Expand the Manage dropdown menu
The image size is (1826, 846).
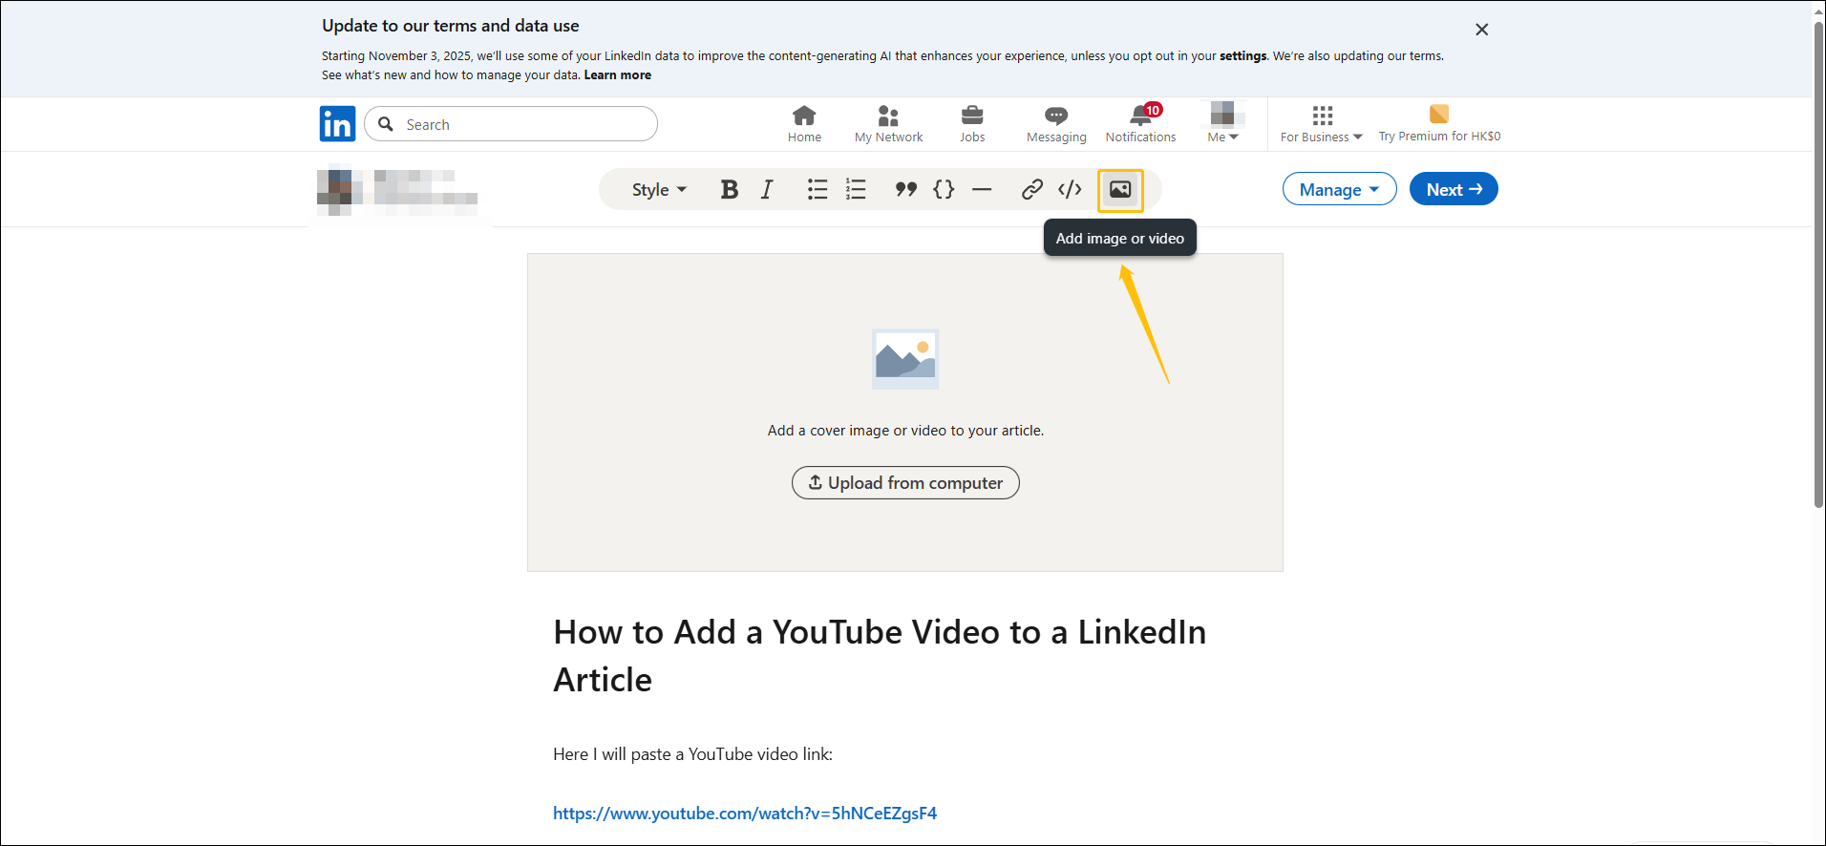1339,189
